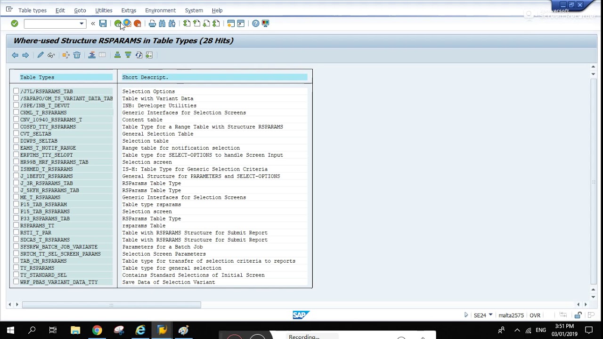Click the SAP menu icon at top-left

(9, 10)
